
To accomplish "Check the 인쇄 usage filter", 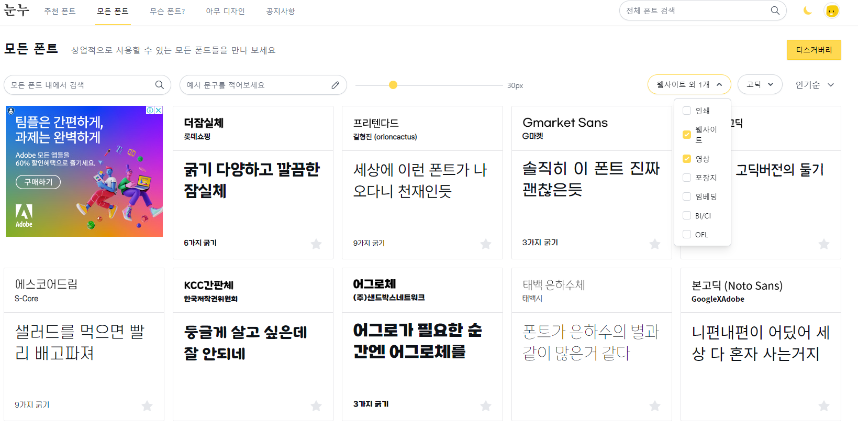I will tap(687, 111).
